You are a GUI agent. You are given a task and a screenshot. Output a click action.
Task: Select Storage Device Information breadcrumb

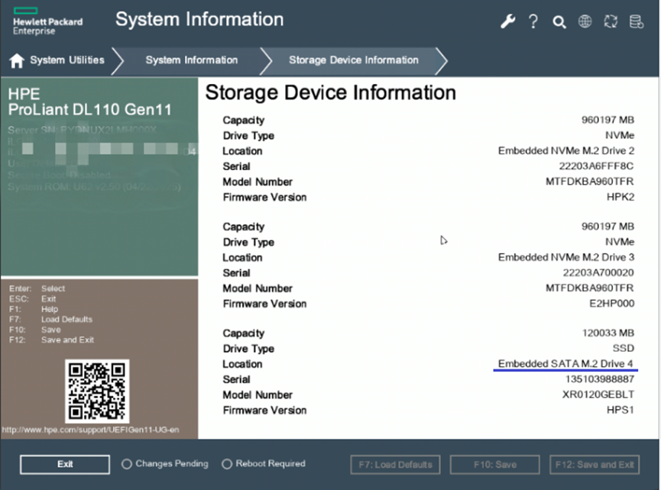(354, 60)
